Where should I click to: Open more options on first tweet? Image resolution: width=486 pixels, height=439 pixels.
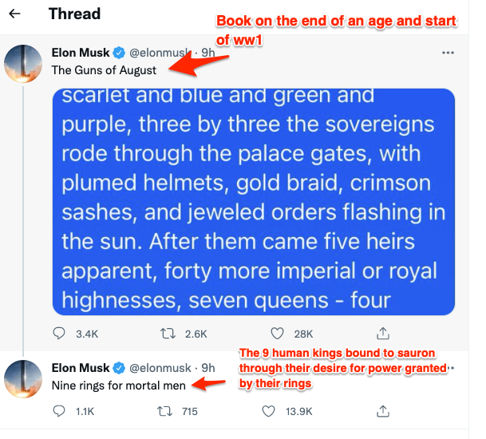click(448, 53)
